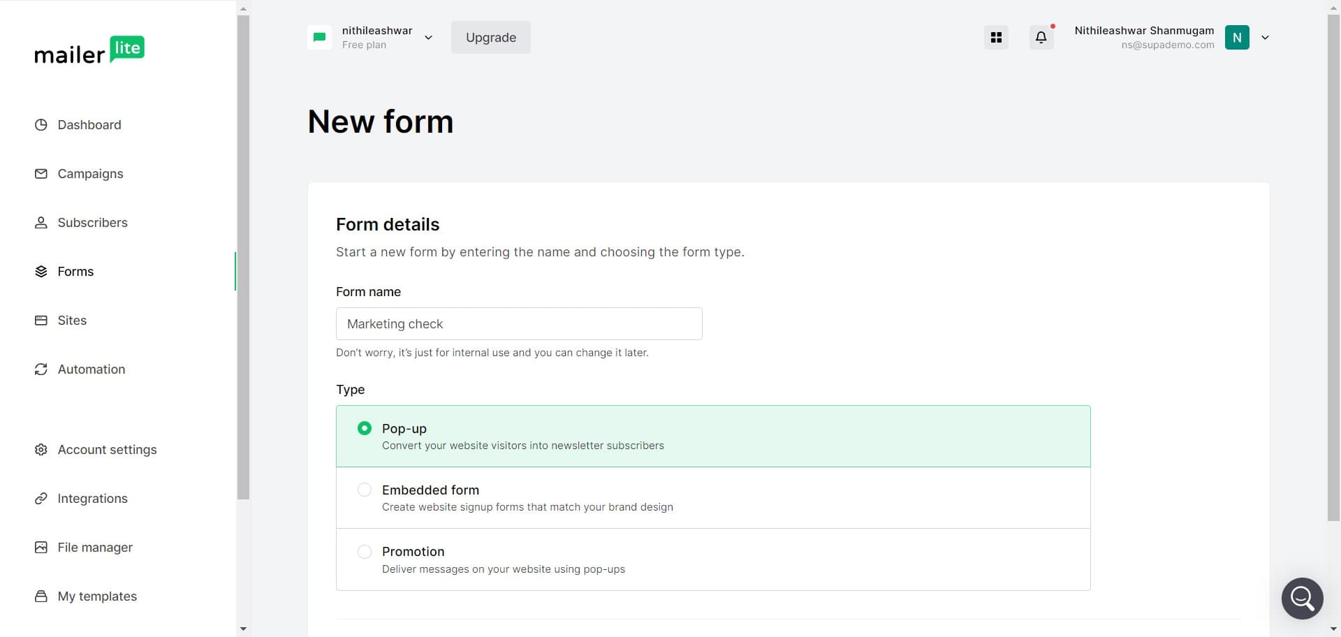Image resolution: width=1341 pixels, height=637 pixels.
Task: Open the Dashboard from the sidebar
Action: point(89,125)
